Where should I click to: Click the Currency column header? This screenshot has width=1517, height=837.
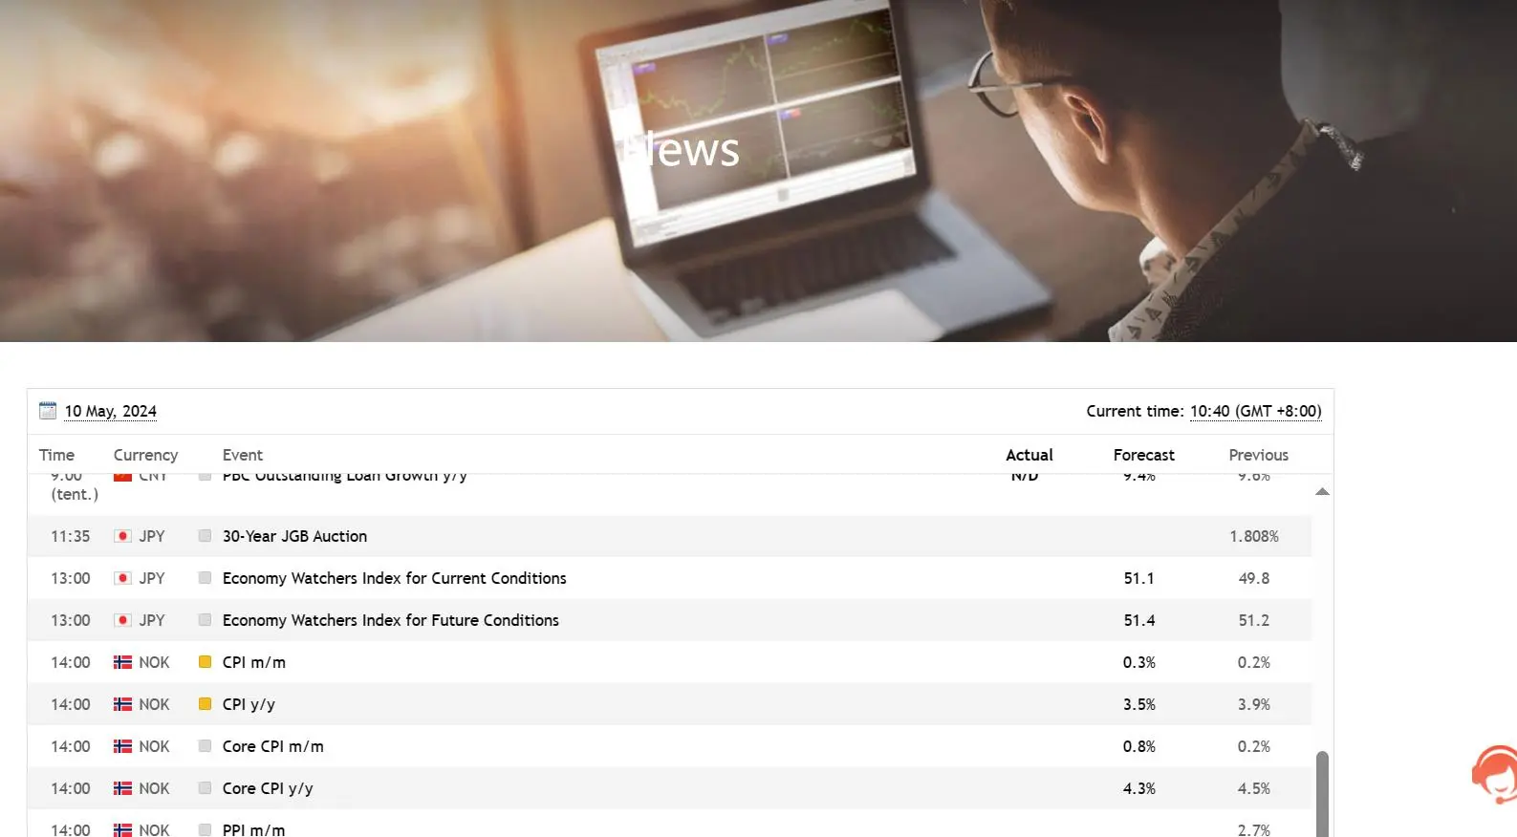pyautogui.click(x=145, y=455)
